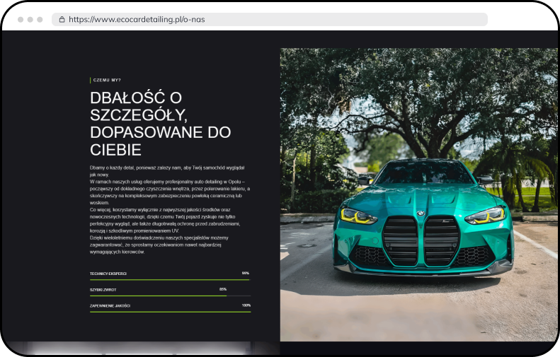Click the ZAPEWNIENIE JAKOŚCI progress bar
The width and height of the screenshot is (560, 357).
[x=169, y=312]
